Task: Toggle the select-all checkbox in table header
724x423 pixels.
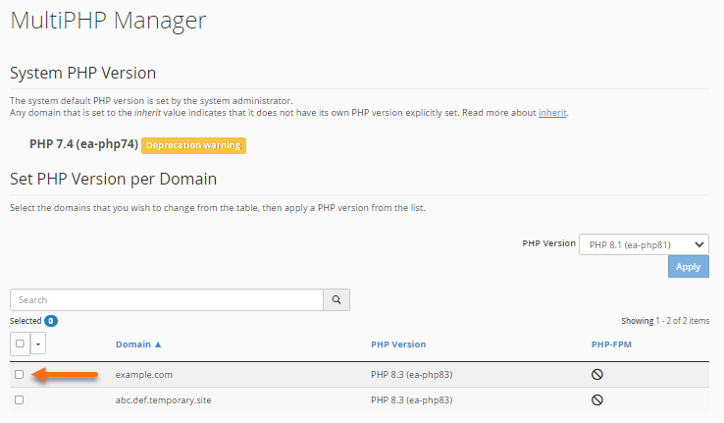Action: (20, 344)
